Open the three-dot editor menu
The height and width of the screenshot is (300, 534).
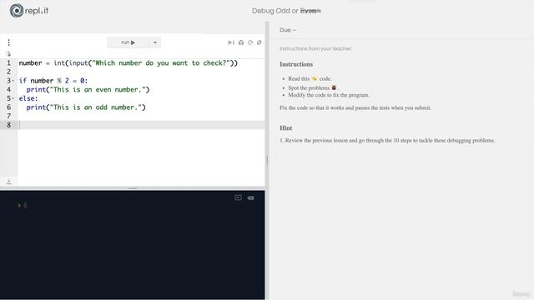[9, 42]
